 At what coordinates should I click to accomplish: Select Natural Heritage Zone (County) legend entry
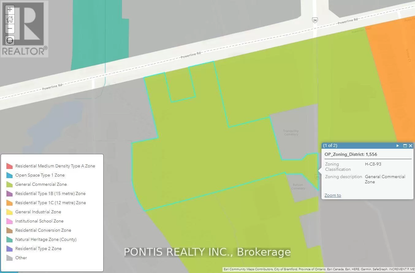coord(46,239)
